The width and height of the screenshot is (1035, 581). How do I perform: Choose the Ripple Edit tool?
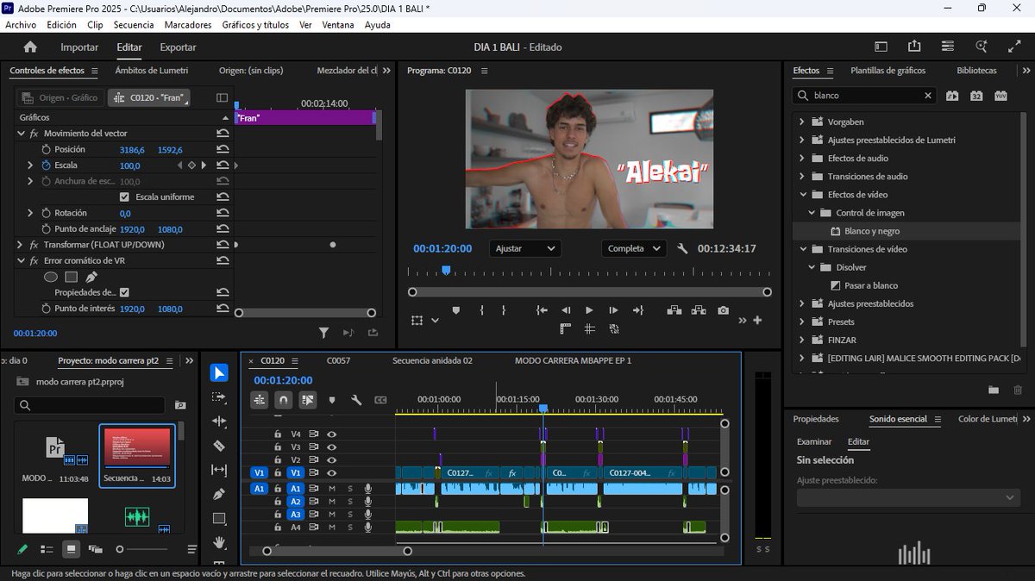[219, 422]
